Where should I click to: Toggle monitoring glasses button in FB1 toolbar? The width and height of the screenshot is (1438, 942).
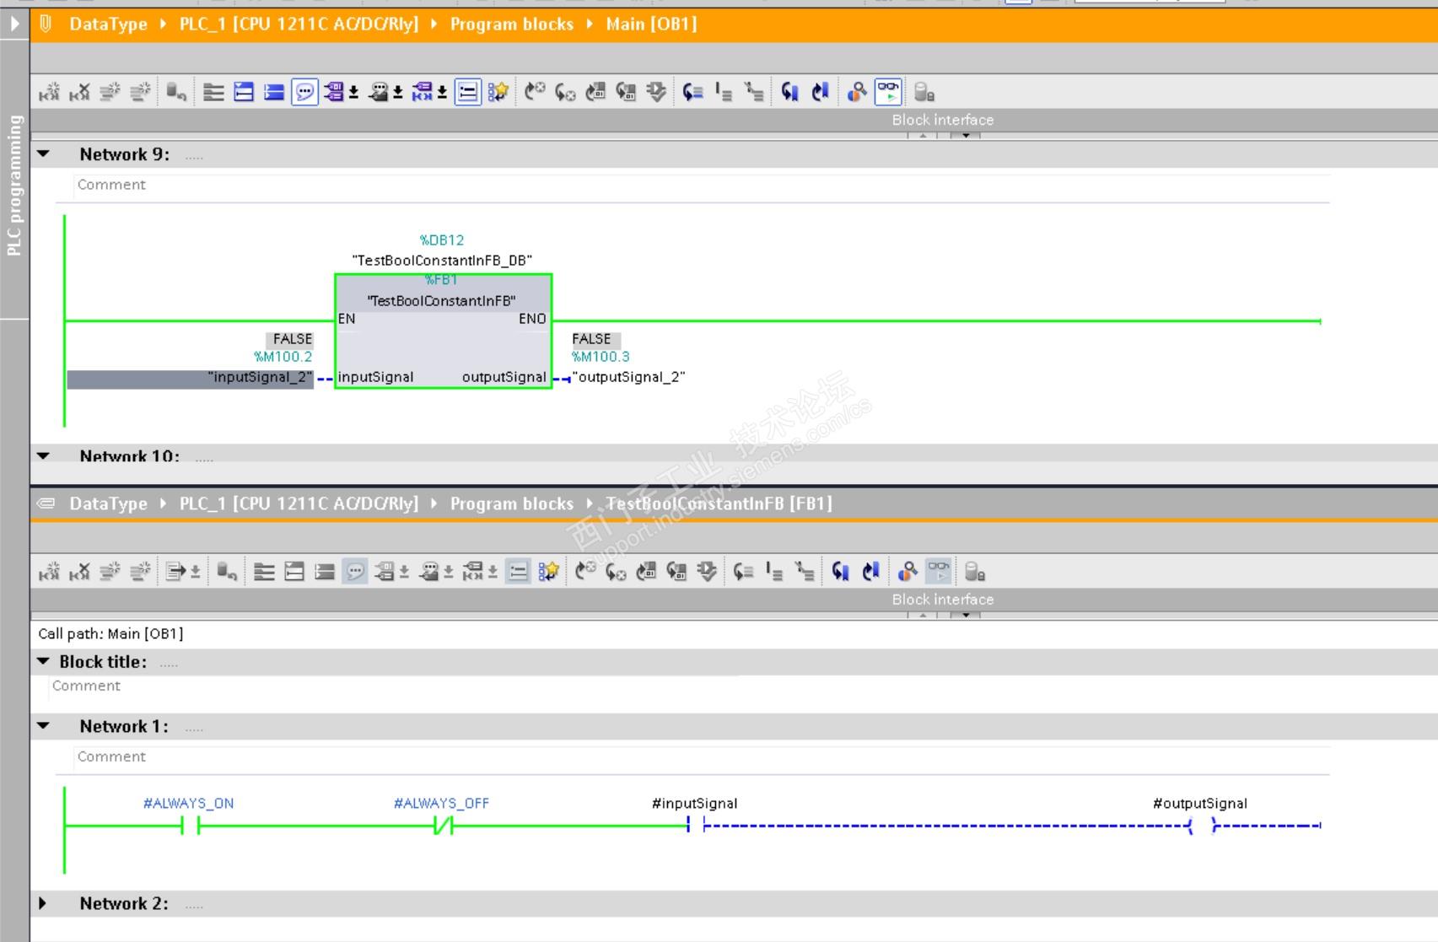pyautogui.click(x=938, y=573)
